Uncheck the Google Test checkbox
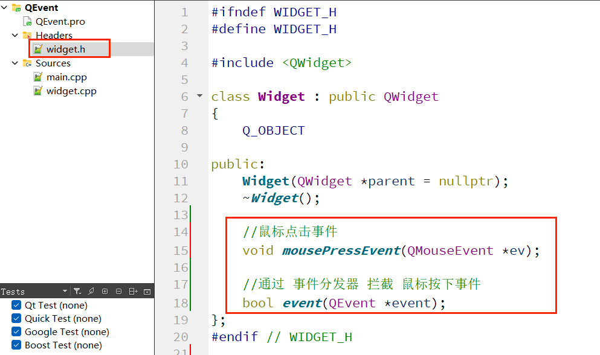600x355 pixels. tap(16, 331)
